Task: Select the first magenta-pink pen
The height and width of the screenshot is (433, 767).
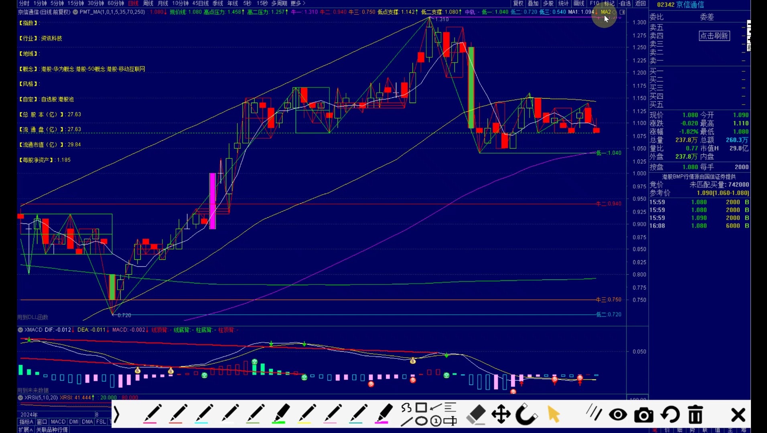Action: point(152,414)
